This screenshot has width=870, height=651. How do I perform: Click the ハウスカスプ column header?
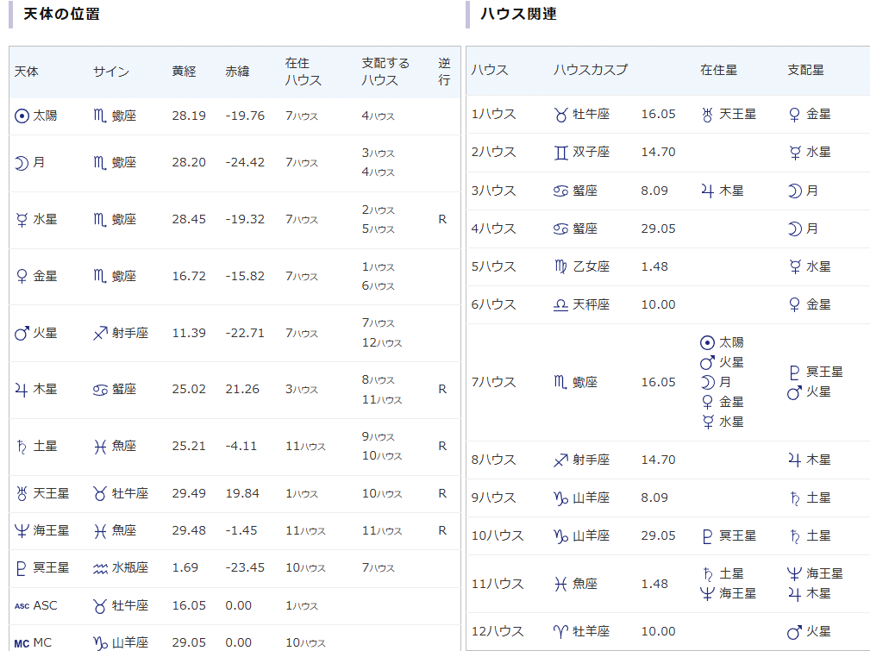[590, 70]
